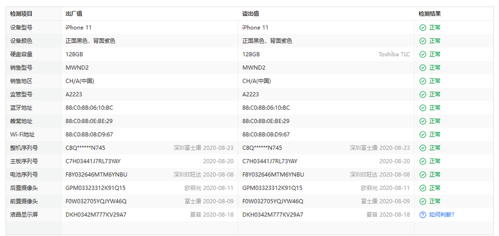Click F8Y032646MTM6YNBU in the 出厂值 column
Screen dimensions: 499x236
pos(96,175)
